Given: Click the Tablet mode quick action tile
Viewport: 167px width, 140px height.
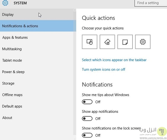Looking at the screenshot, I should click(x=90, y=42).
